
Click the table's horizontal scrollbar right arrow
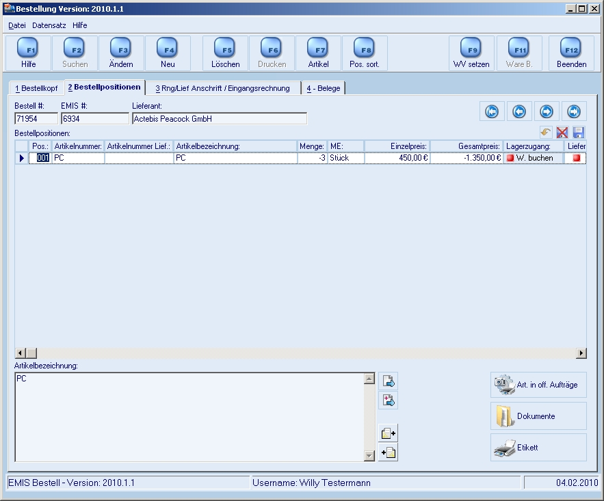click(x=581, y=353)
